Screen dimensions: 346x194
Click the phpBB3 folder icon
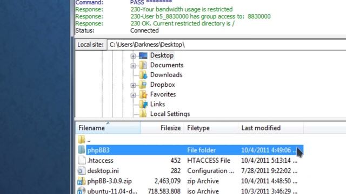[x=82, y=150]
